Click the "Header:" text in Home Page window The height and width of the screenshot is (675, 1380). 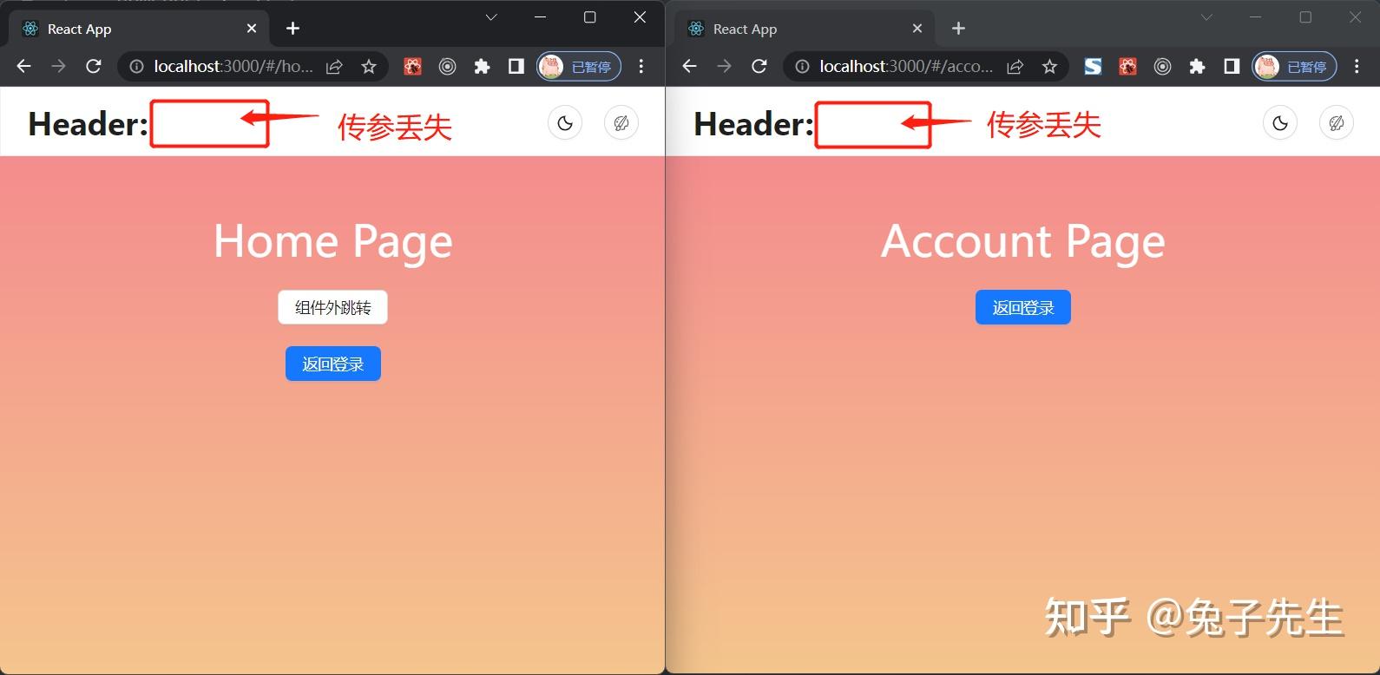click(89, 124)
